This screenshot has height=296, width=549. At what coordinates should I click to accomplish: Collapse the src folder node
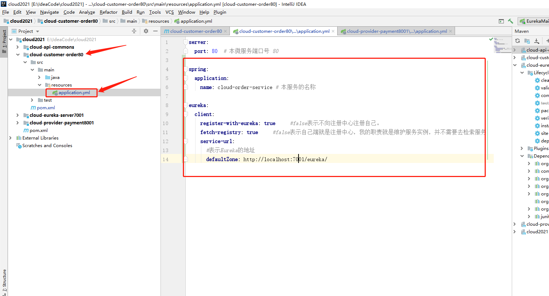25,62
